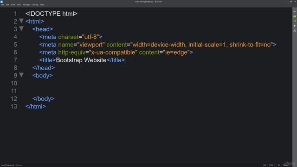Click line number 1 in the gutter
The height and width of the screenshot is (167, 297).
pos(15,13)
